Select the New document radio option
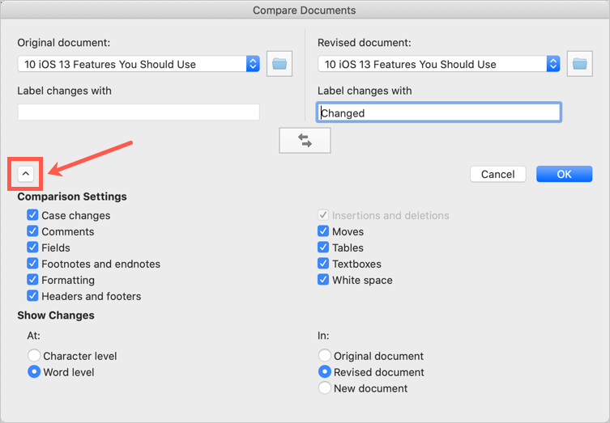610x423 pixels. [325, 388]
